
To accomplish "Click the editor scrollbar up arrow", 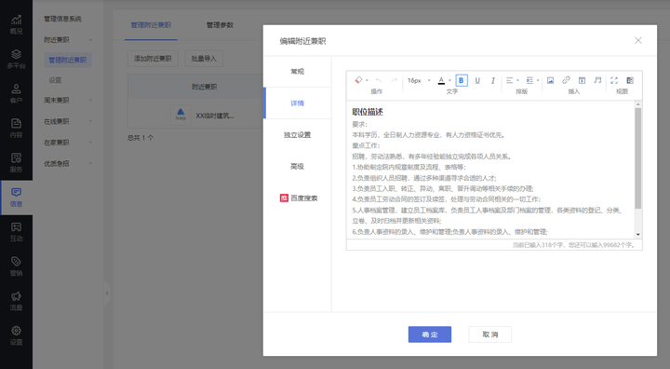I will [638, 104].
